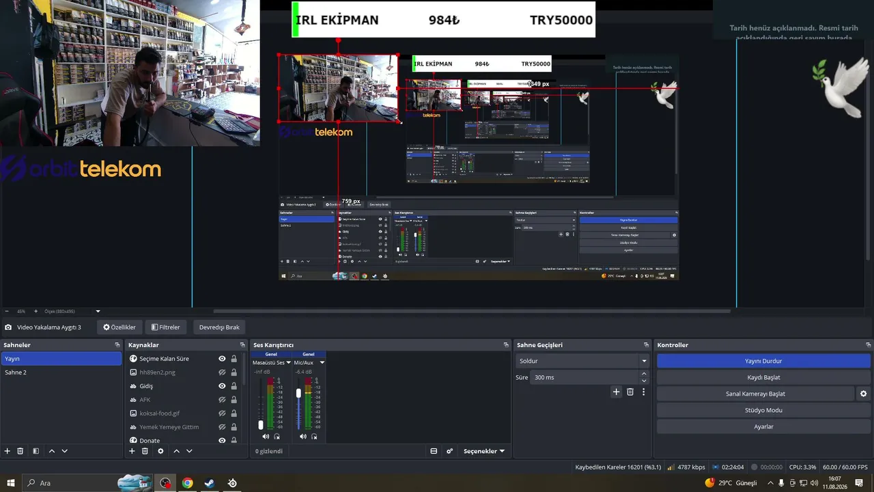The height and width of the screenshot is (492, 874).
Task: Float the Kaynaklar dock panel
Action: 242,345
